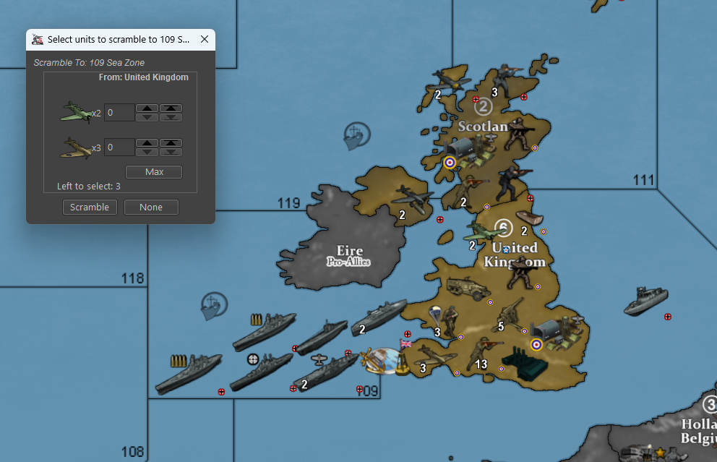
Task: Select the convoy ship icon west of Scotland
Action: click(356, 135)
